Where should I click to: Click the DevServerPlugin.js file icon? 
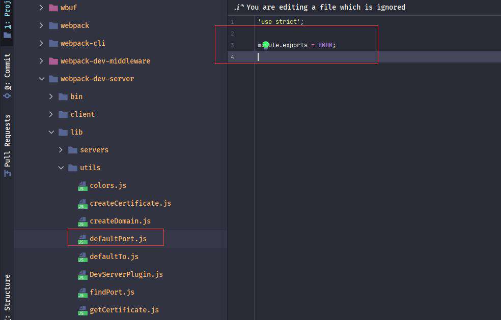pos(83,275)
